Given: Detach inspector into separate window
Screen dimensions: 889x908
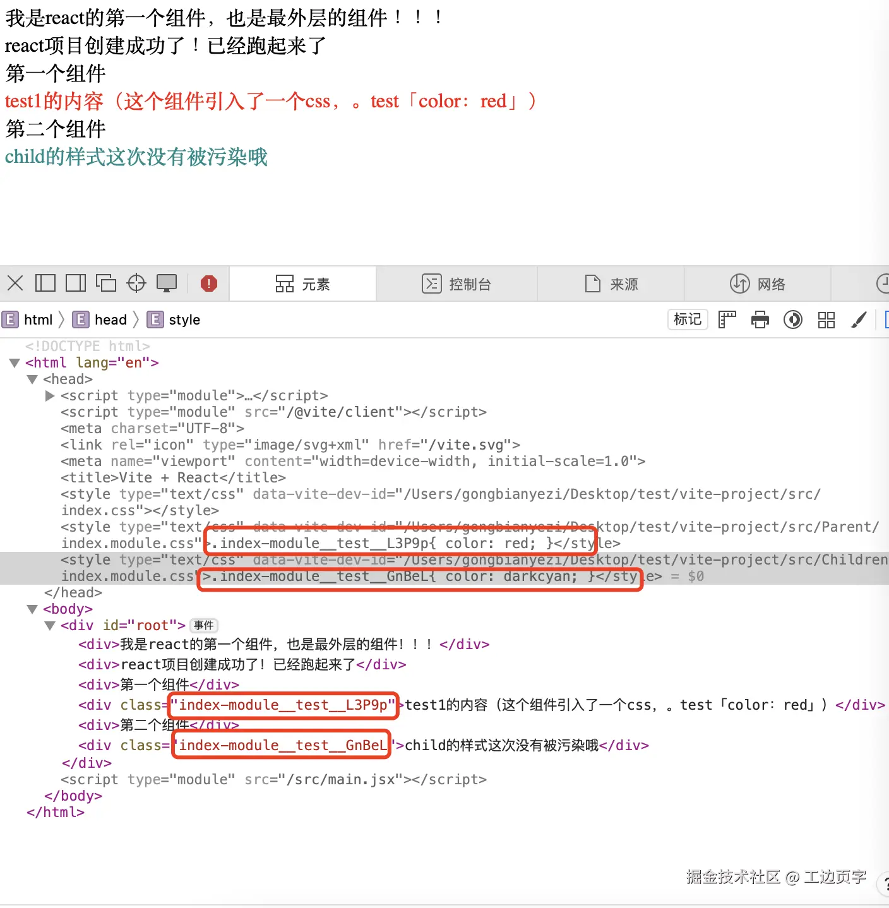Looking at the screenshot, I should click(106, 283).
